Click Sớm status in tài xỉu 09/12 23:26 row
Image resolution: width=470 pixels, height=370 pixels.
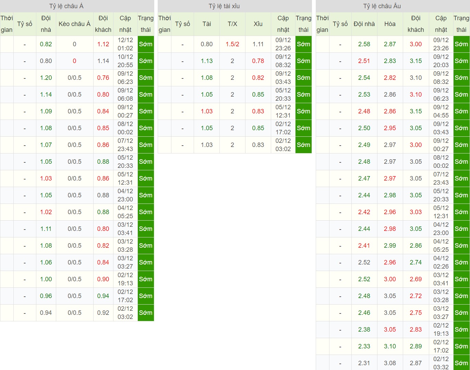point(303,44)
